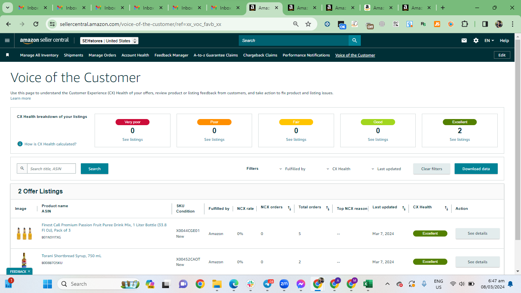
Task: Open Manage All Inventory
Action: coord(39,55)
